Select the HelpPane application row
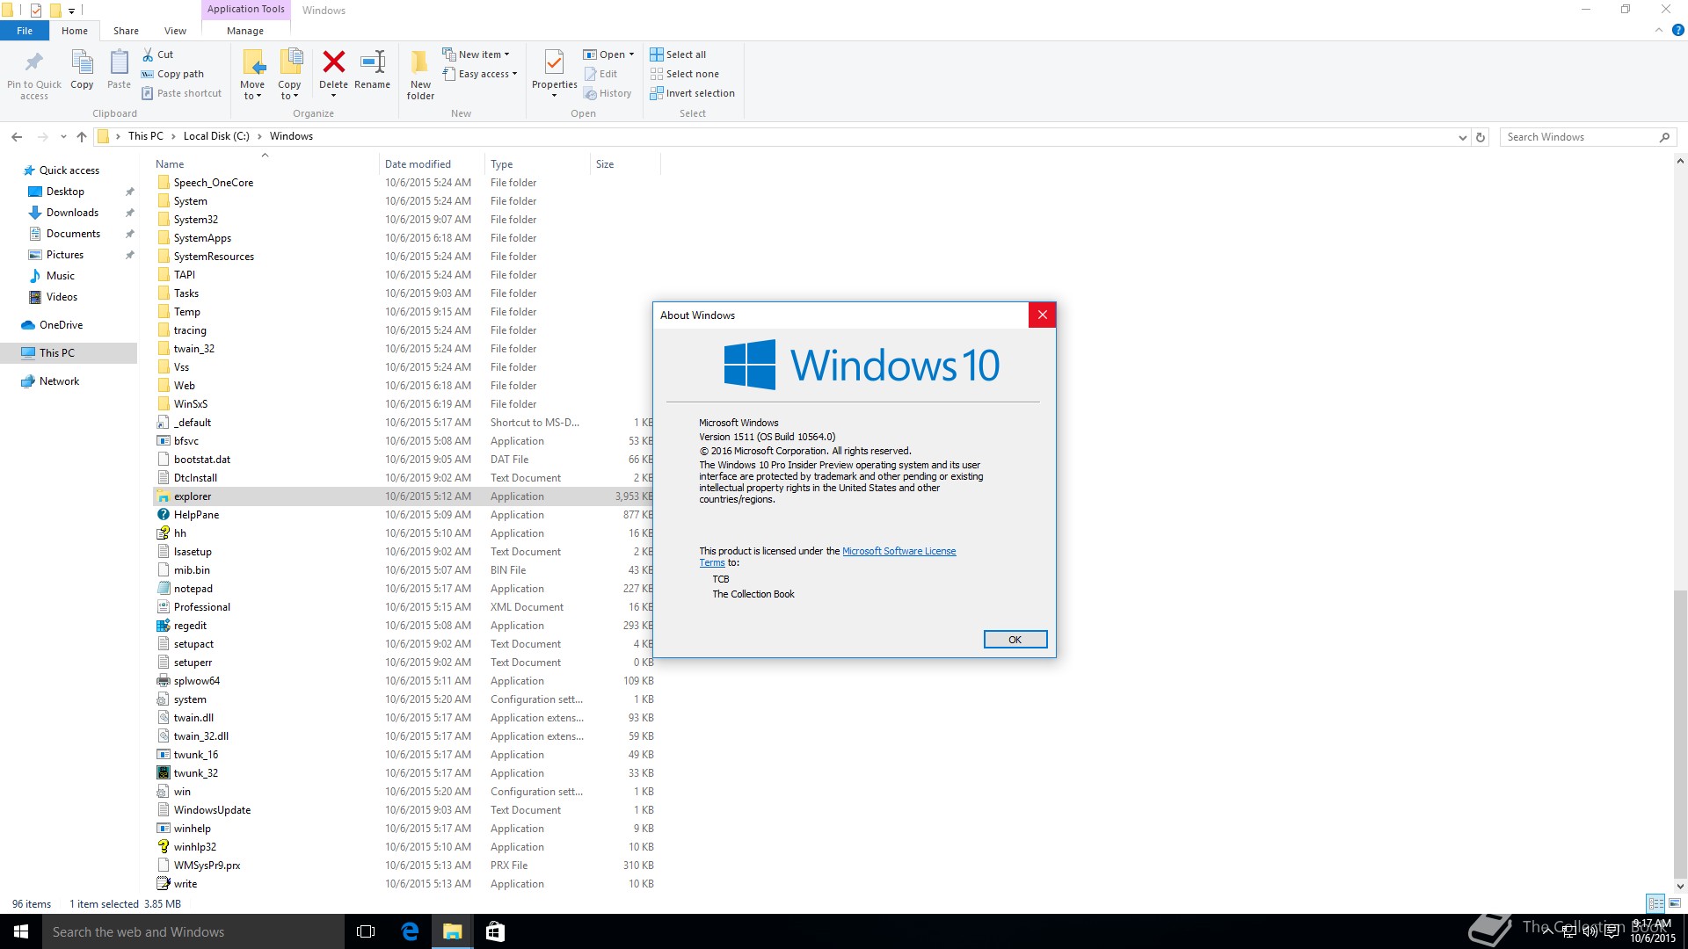The image size is (1688, 949). pyautogui.click(x=404, y=515)
